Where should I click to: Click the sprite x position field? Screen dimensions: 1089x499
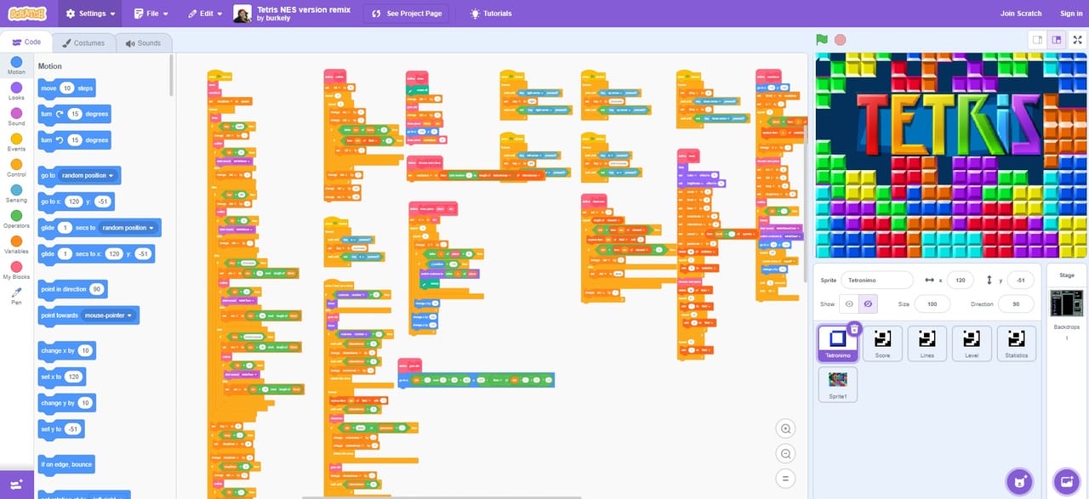pyautogui.click(x=961, y=280)
